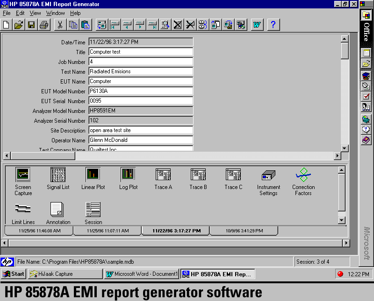Switch to Microsoft Word - Document1 taskbar button
Viewport: 374px width, 301px height.
pyautogui.click(x=142, y=274)
